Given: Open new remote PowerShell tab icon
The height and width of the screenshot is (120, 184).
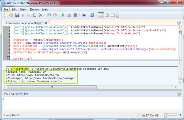Looking at the screenshot, I should [x=84, y=15].
